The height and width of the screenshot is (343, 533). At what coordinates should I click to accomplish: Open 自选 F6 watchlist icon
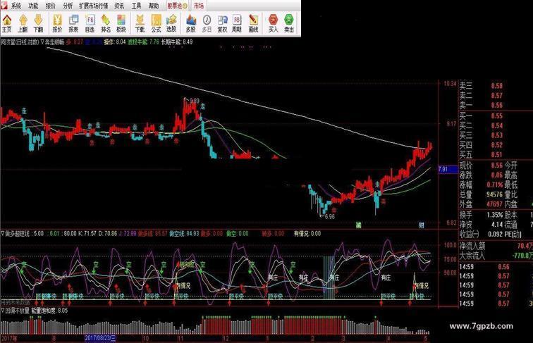(x=90, y=23)
